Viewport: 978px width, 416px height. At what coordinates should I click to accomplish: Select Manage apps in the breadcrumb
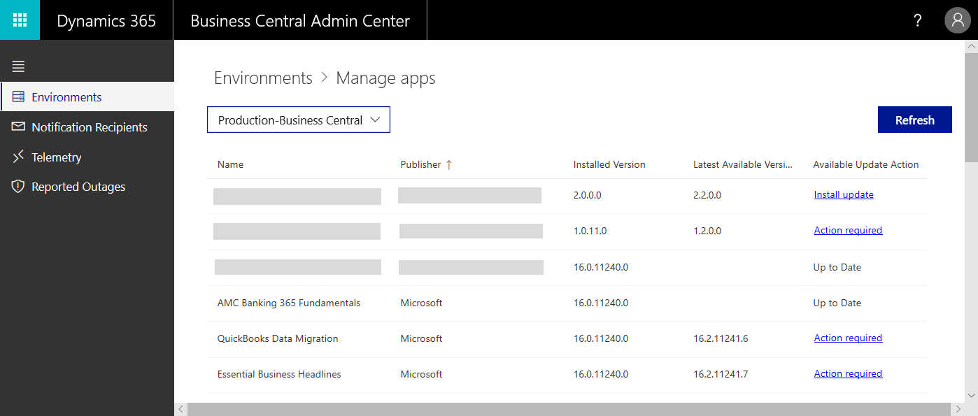coord(385,78)
